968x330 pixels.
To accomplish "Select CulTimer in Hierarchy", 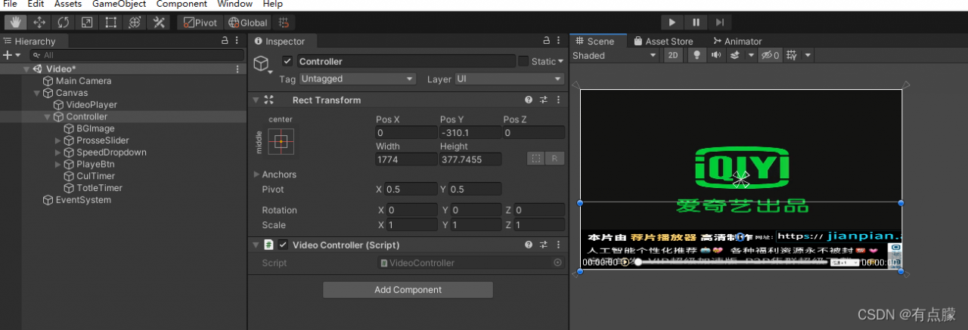I will click(x=95, y=176).
